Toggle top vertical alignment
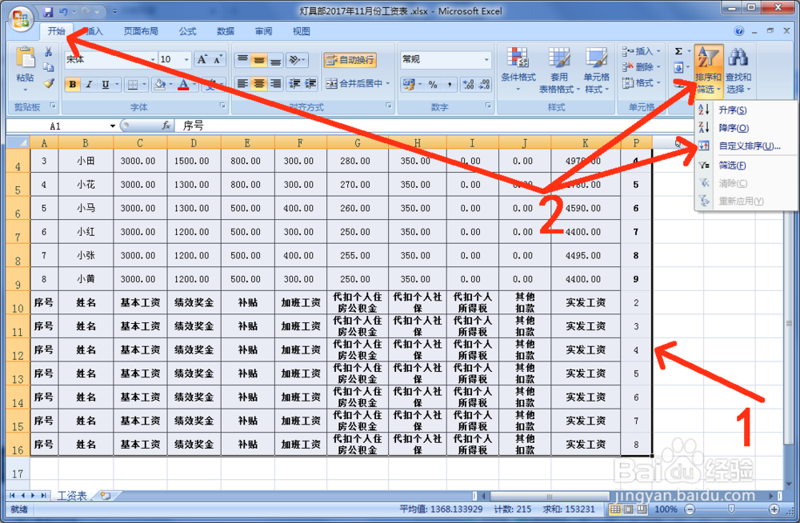 click(x=243, y=60)
